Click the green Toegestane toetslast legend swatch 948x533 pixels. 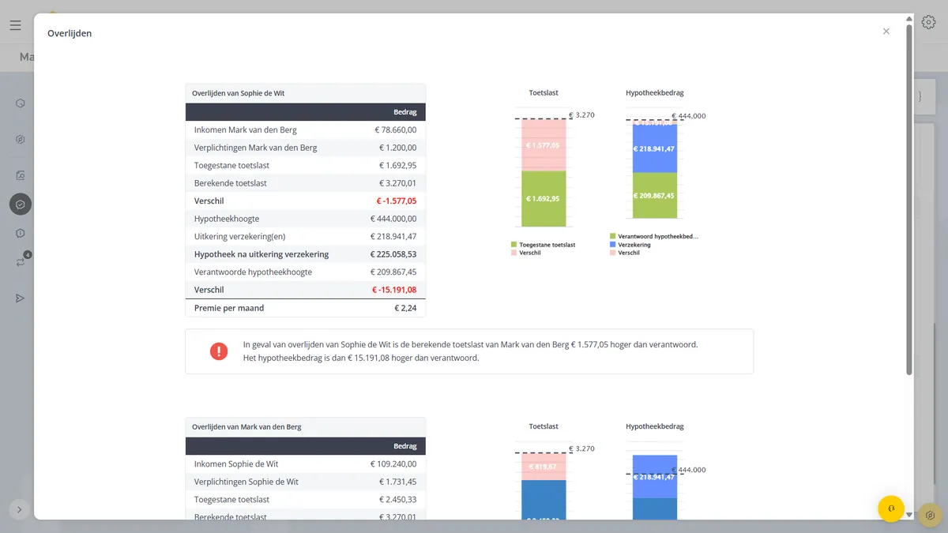(x=513, y=245)
